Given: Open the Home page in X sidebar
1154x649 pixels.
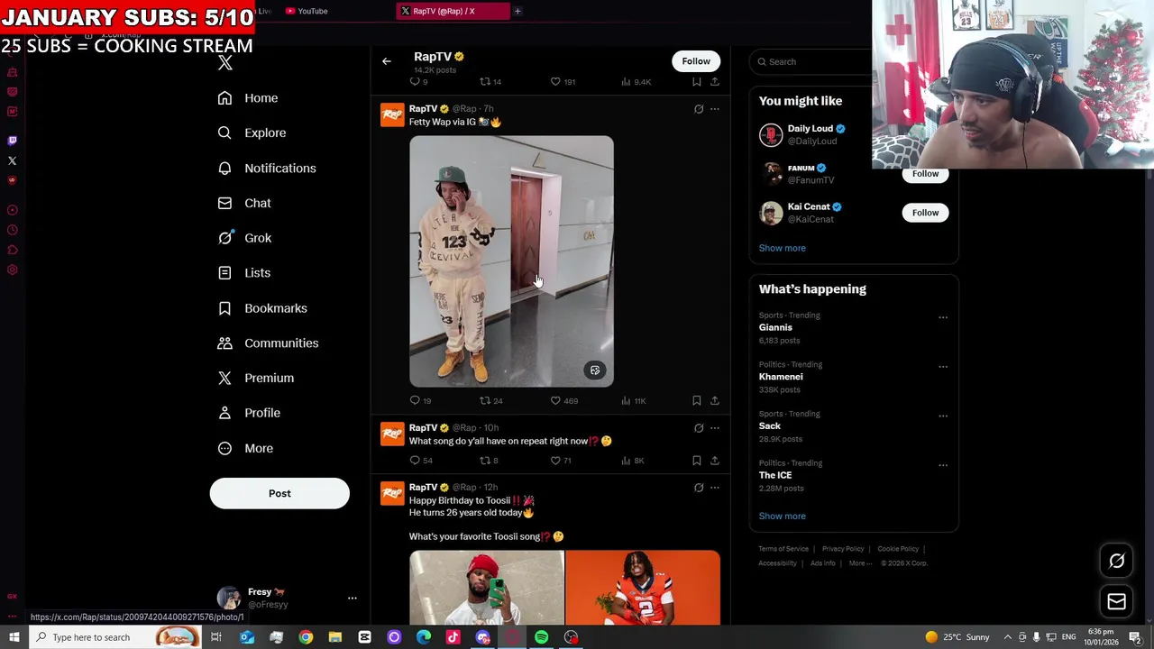Looking at the screenshot, I should [248, 97].
